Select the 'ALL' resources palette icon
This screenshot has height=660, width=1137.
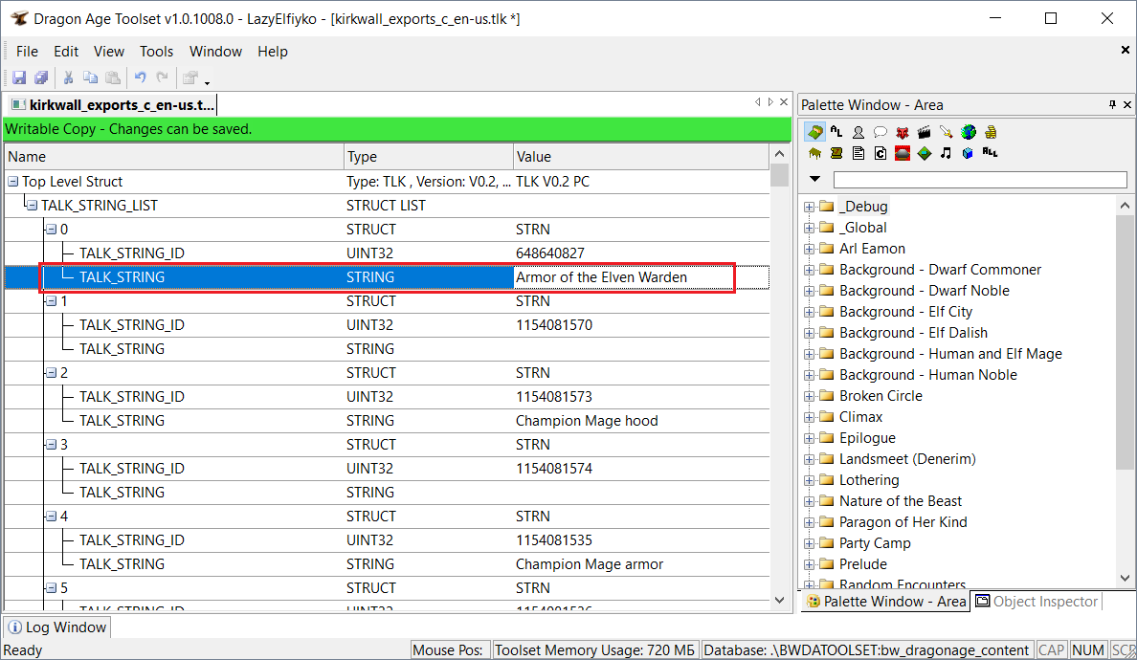991,152
